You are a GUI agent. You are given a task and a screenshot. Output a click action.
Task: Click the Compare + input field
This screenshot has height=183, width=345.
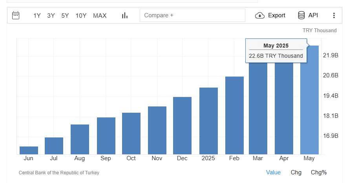coord(192,15)
